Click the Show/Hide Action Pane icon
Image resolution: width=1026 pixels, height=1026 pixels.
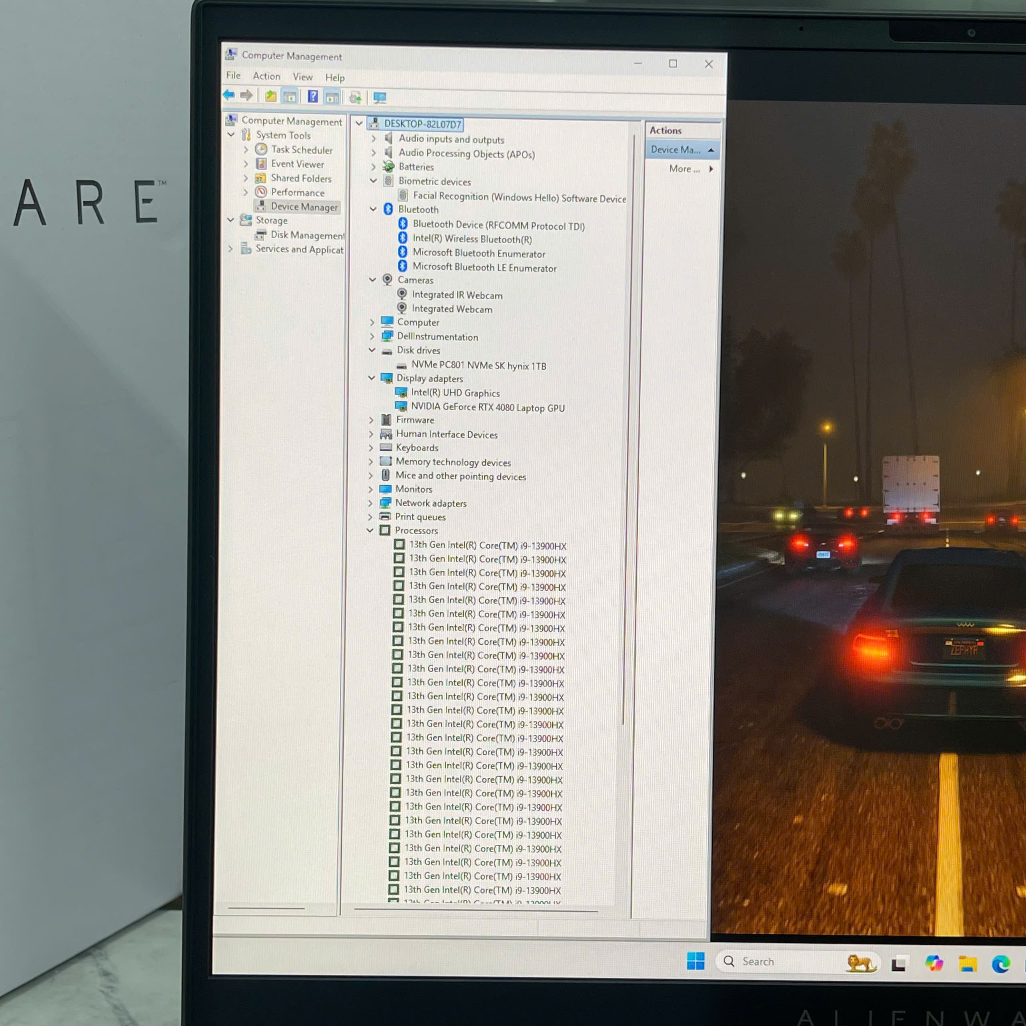click(x=332, y=97)
